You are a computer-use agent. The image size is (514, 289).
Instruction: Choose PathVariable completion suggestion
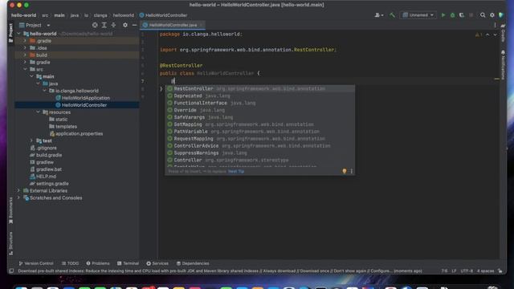(x=259, y=132)
